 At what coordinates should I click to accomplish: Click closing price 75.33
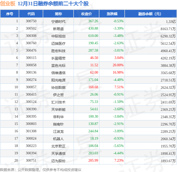pos(94,102)
